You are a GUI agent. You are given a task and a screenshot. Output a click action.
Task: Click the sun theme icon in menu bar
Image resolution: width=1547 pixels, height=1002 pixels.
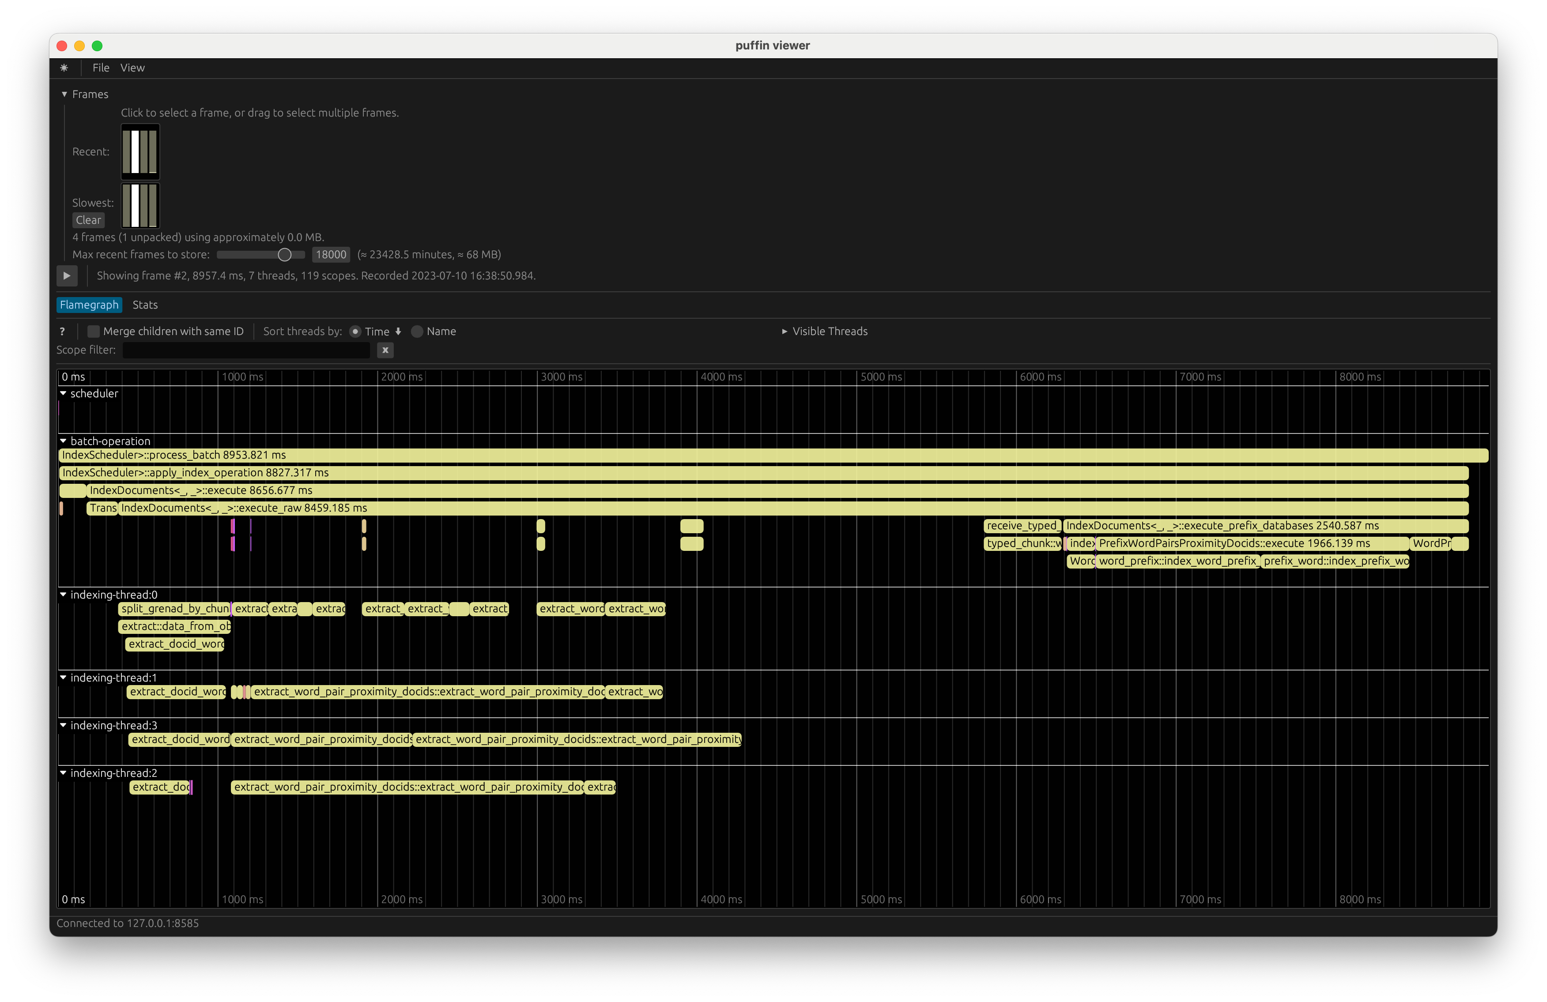[64, 68]
